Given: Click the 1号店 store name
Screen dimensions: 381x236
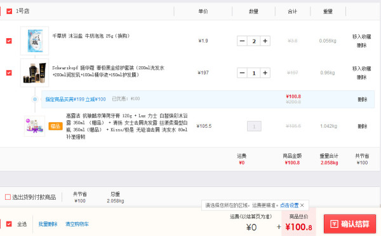Looking at the screenshot, I should [x=23, y=11].
